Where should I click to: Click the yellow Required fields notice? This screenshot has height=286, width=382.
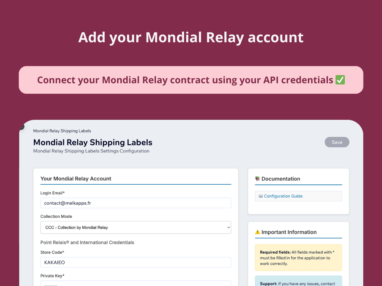298,258
